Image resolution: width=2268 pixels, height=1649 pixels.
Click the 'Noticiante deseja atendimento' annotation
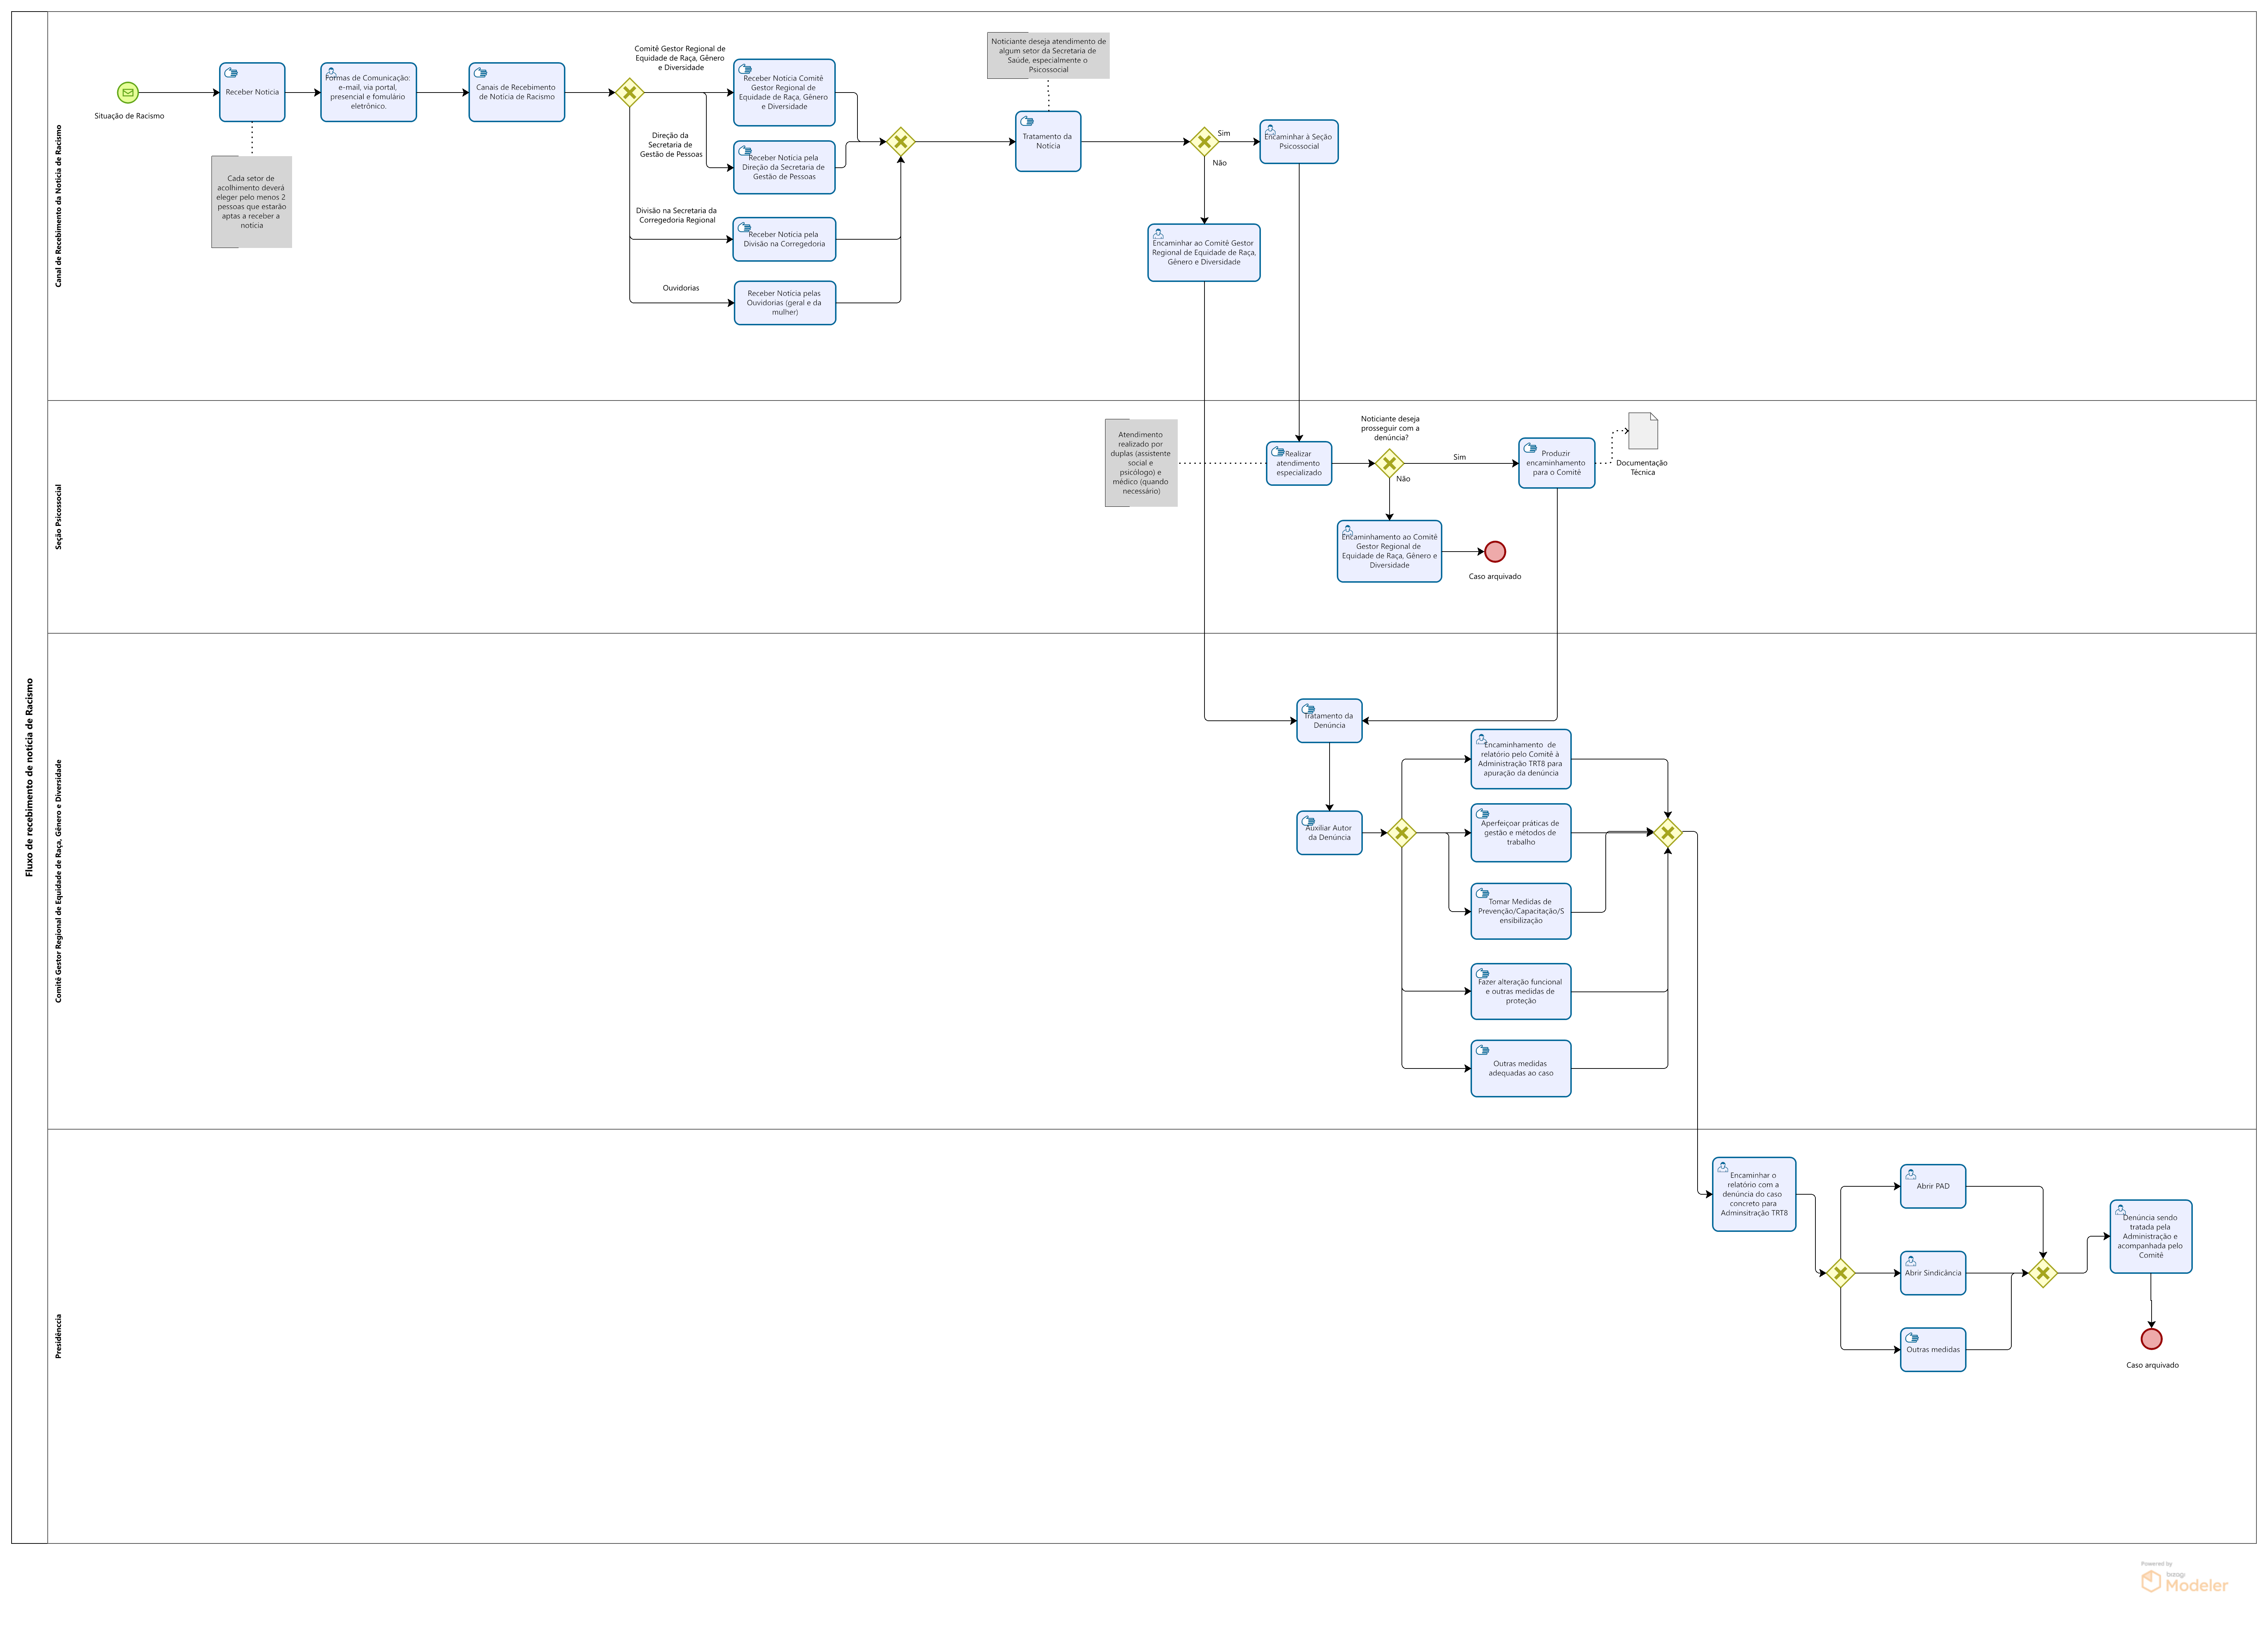(x=1048, y=55)
